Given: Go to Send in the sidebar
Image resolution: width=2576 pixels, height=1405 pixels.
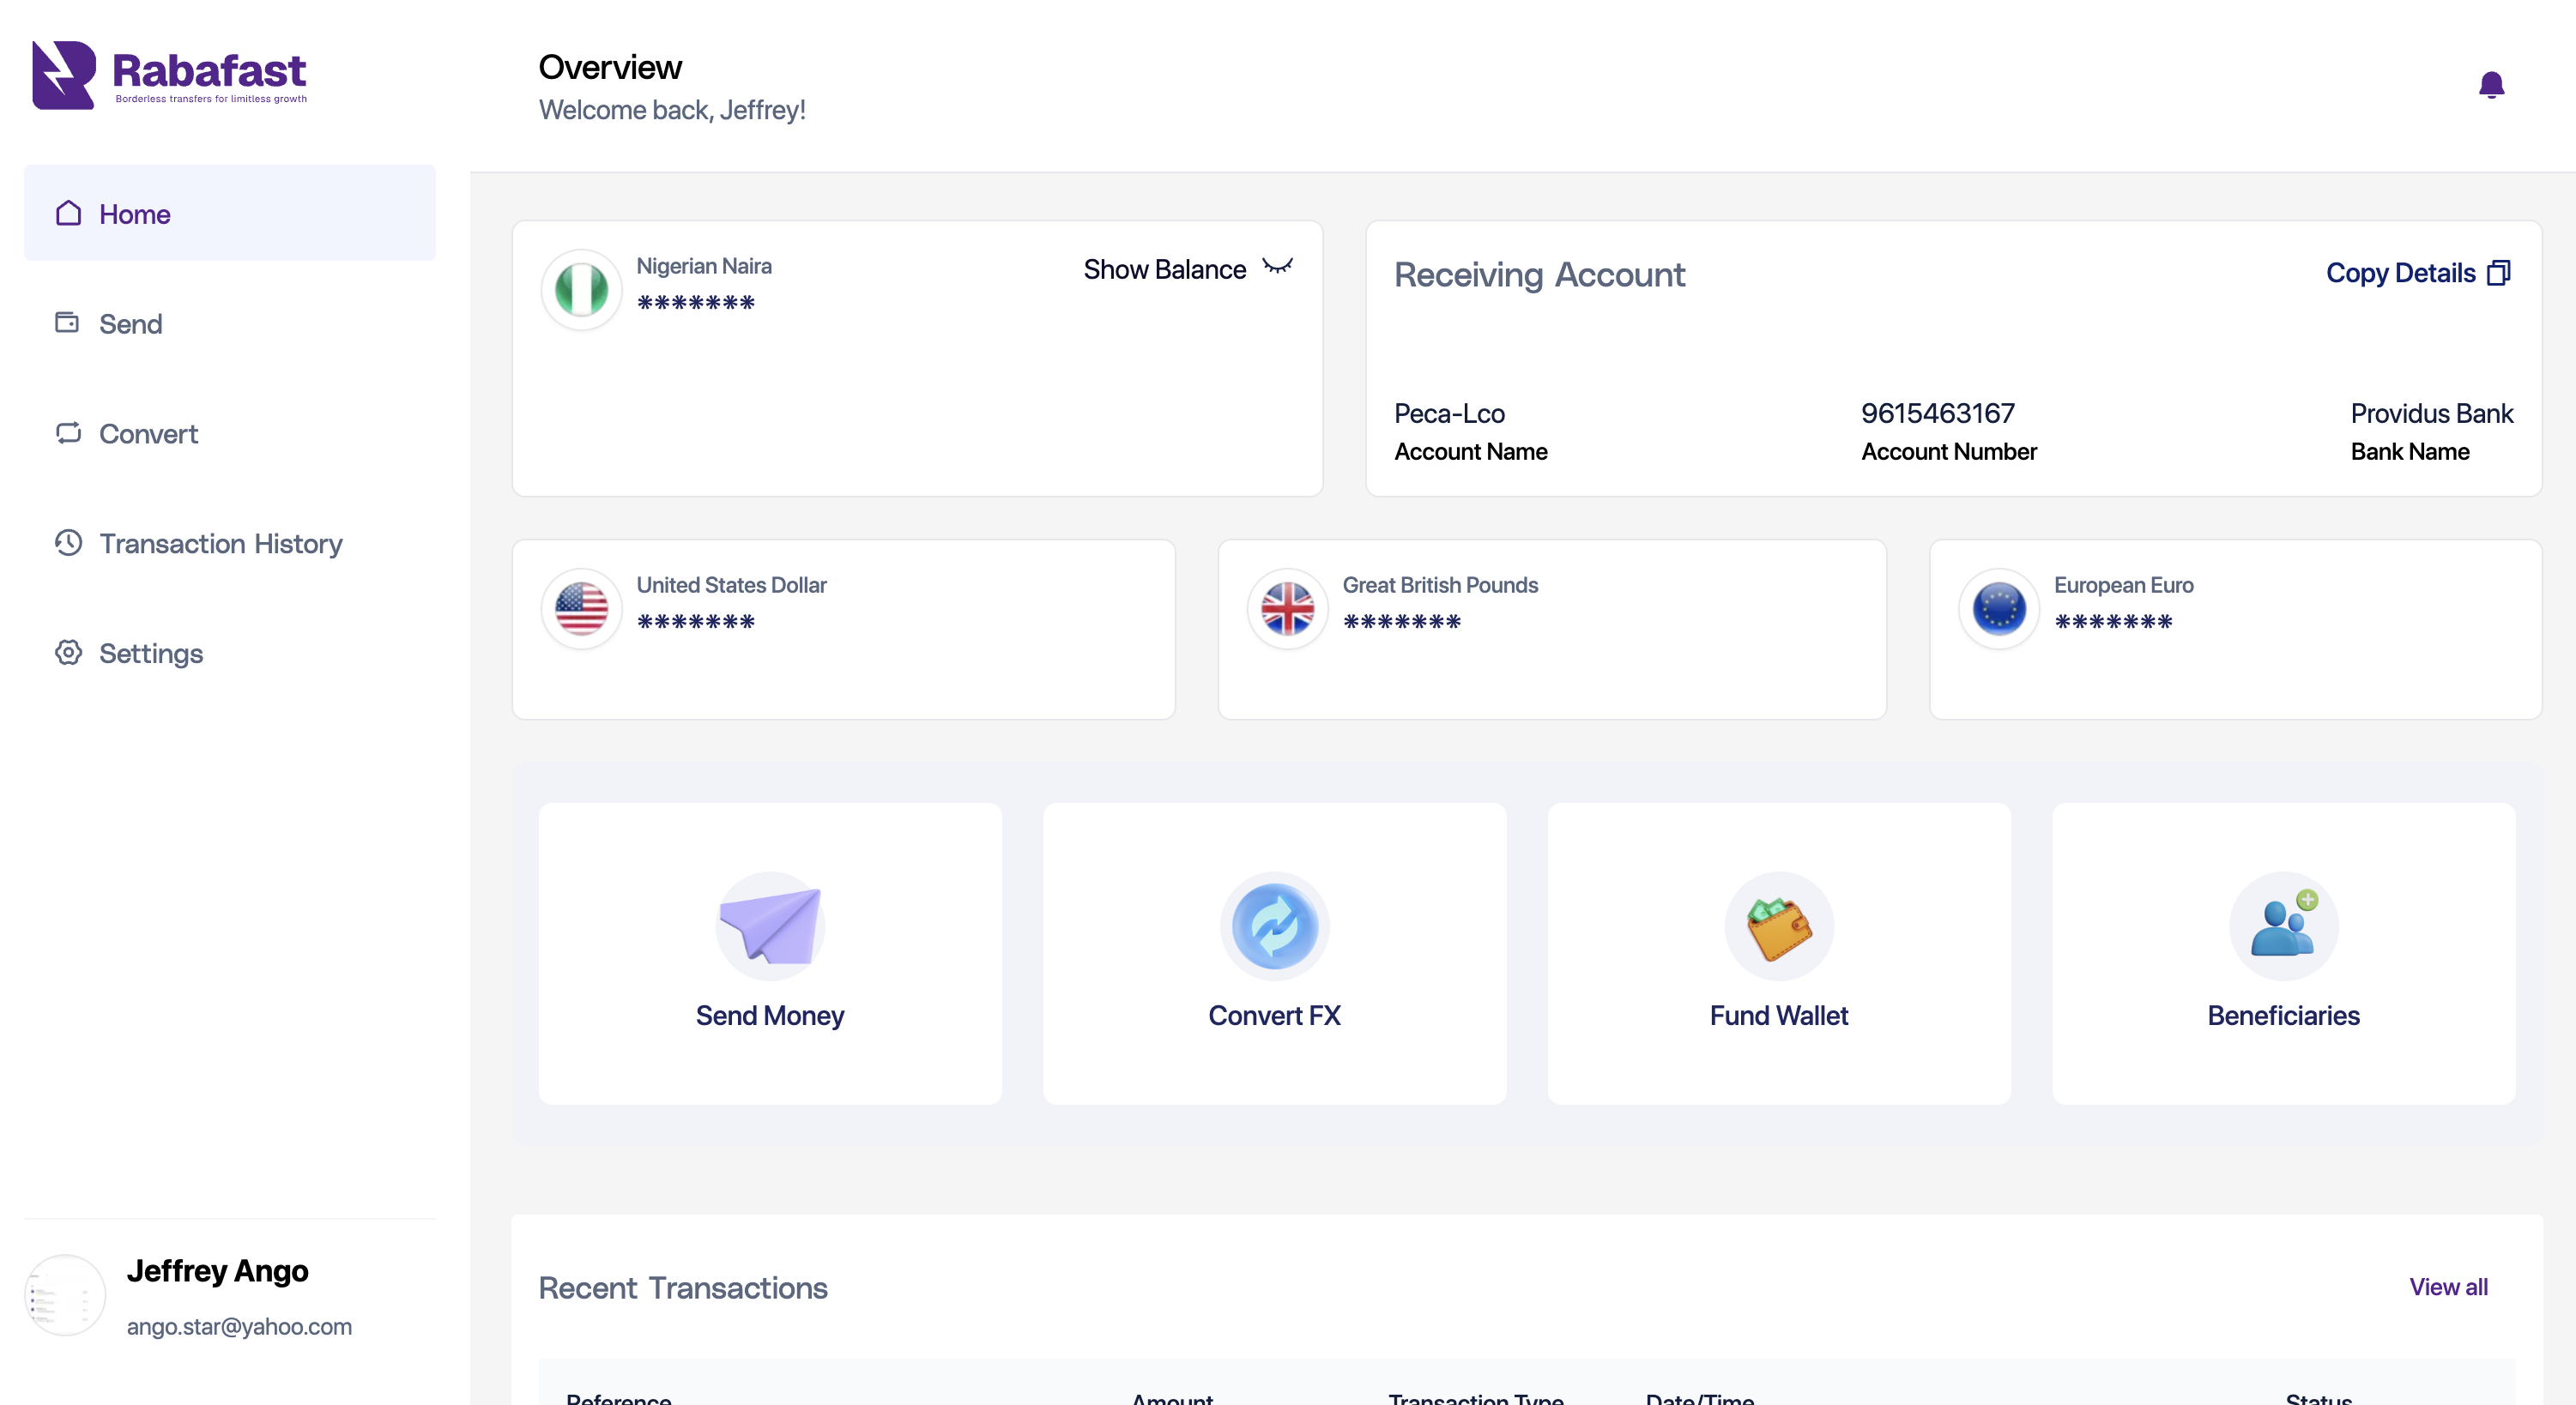Looking at the screenshot, I should (130, 323).
